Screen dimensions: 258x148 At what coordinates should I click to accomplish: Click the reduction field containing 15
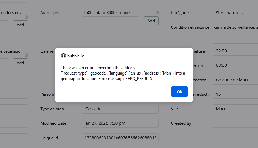[x=235, y=94]
